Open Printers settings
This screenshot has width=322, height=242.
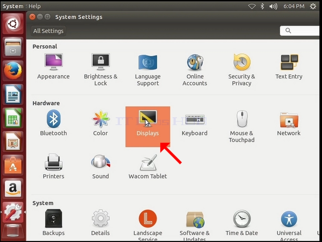(53, 166)
